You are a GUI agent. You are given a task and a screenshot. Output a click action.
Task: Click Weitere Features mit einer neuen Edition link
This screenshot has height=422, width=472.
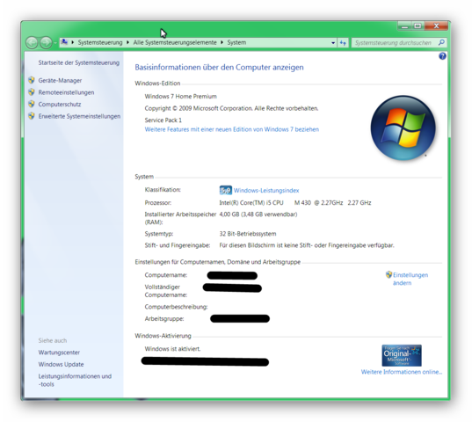[x=232, y=129]
